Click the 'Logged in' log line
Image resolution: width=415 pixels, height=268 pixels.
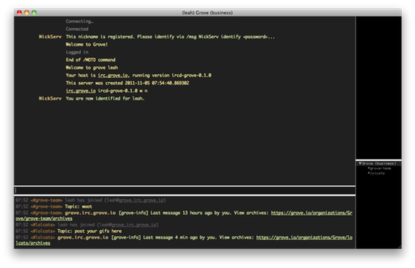(77, 52)
